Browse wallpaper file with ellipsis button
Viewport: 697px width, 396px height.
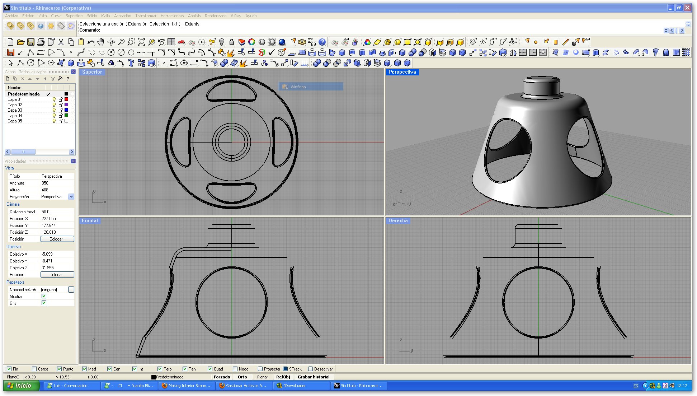(x=71, y=290)
